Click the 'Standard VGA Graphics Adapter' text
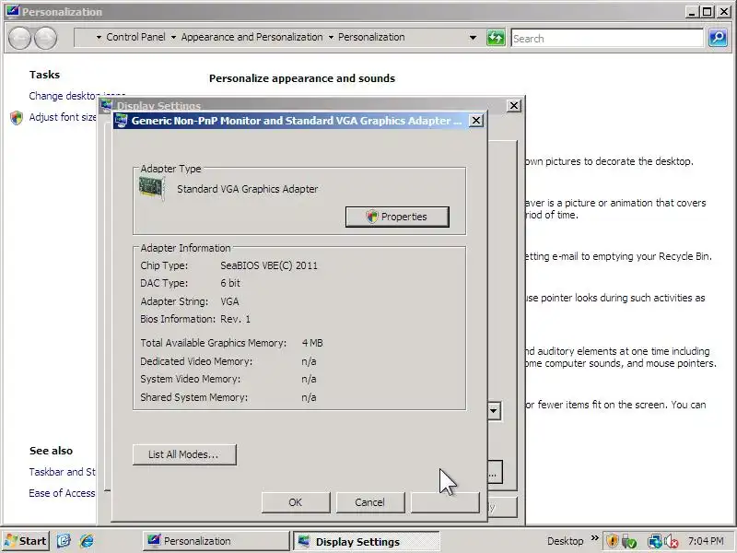This screenshot has width=737, height=553. (x=248, y=189)
